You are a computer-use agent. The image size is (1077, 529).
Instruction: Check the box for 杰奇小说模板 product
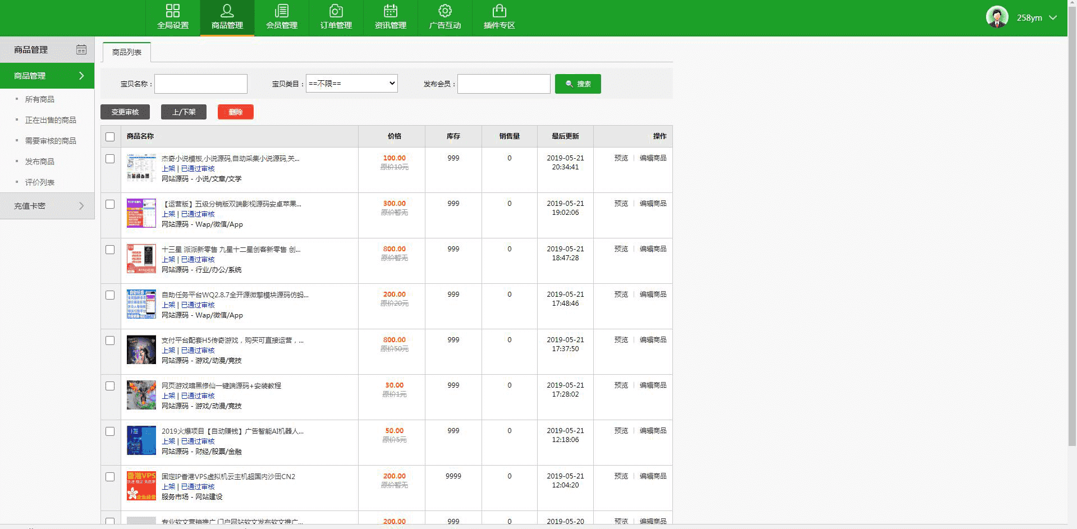(110, 159)
